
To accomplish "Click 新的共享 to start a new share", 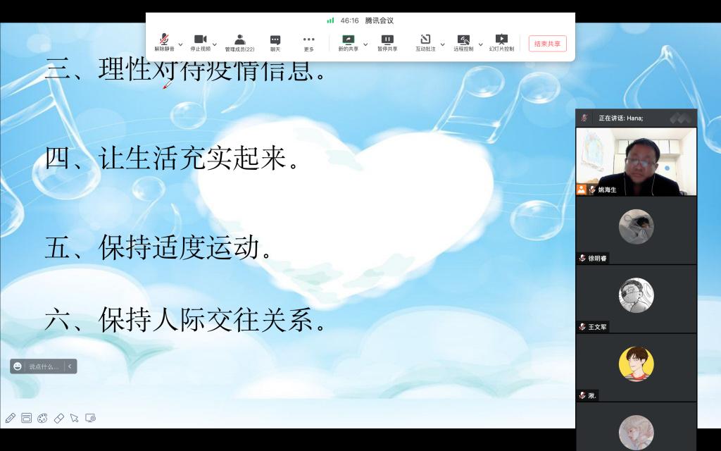I will point(348,40).
